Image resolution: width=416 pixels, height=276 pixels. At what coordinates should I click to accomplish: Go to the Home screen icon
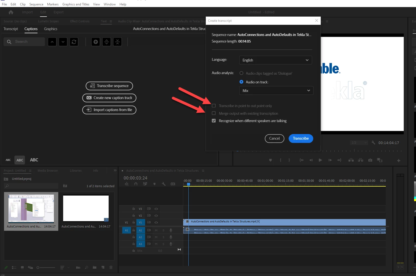pyautogui.click(x=11, y=12)
